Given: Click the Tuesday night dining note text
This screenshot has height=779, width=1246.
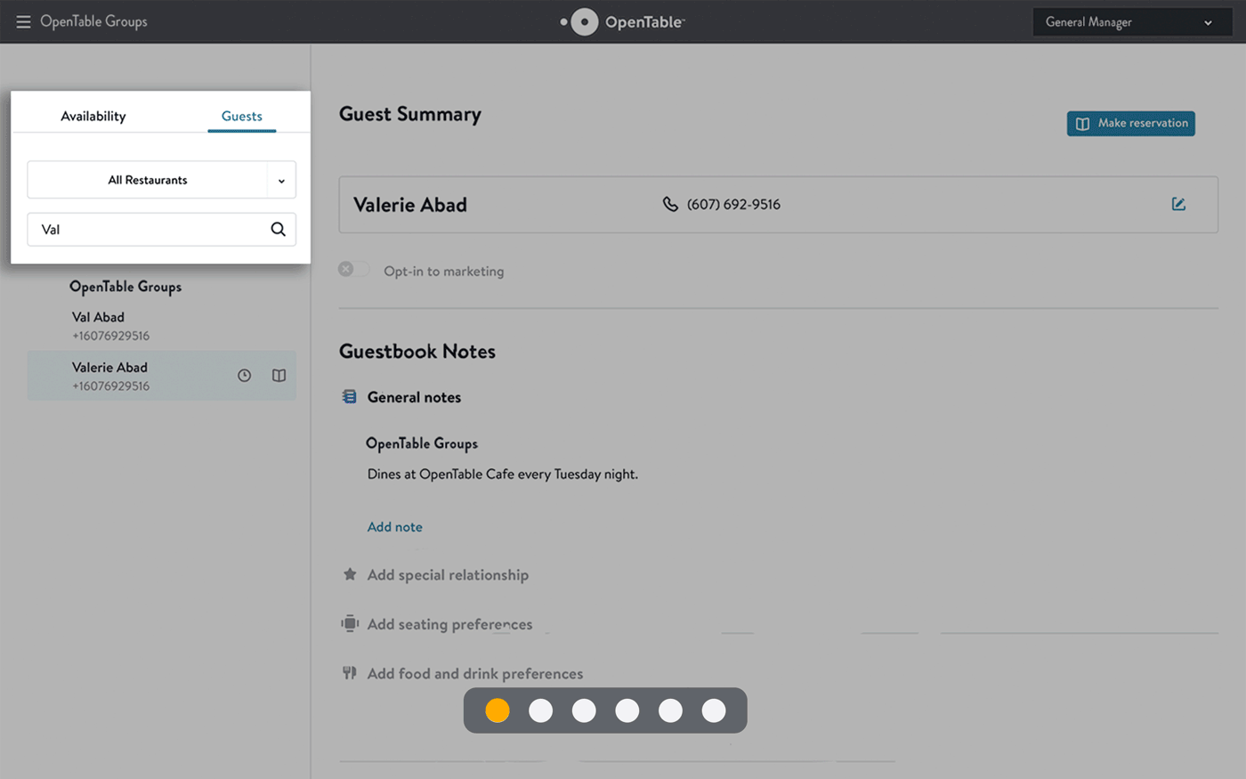Looking at the screenshot, I should pyautogui.click(x=503, y=475).
